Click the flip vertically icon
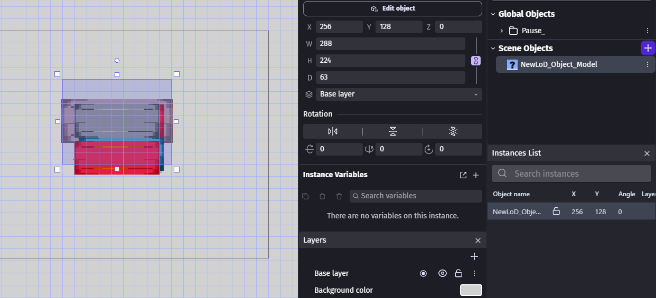This screenshot has height=298, width=656. (392, 131)
